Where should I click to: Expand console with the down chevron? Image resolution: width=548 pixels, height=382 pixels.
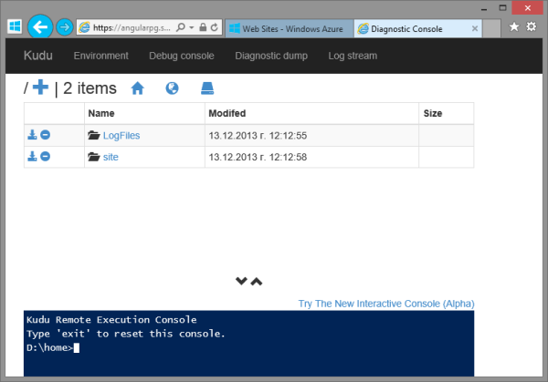tap(241, 281)
